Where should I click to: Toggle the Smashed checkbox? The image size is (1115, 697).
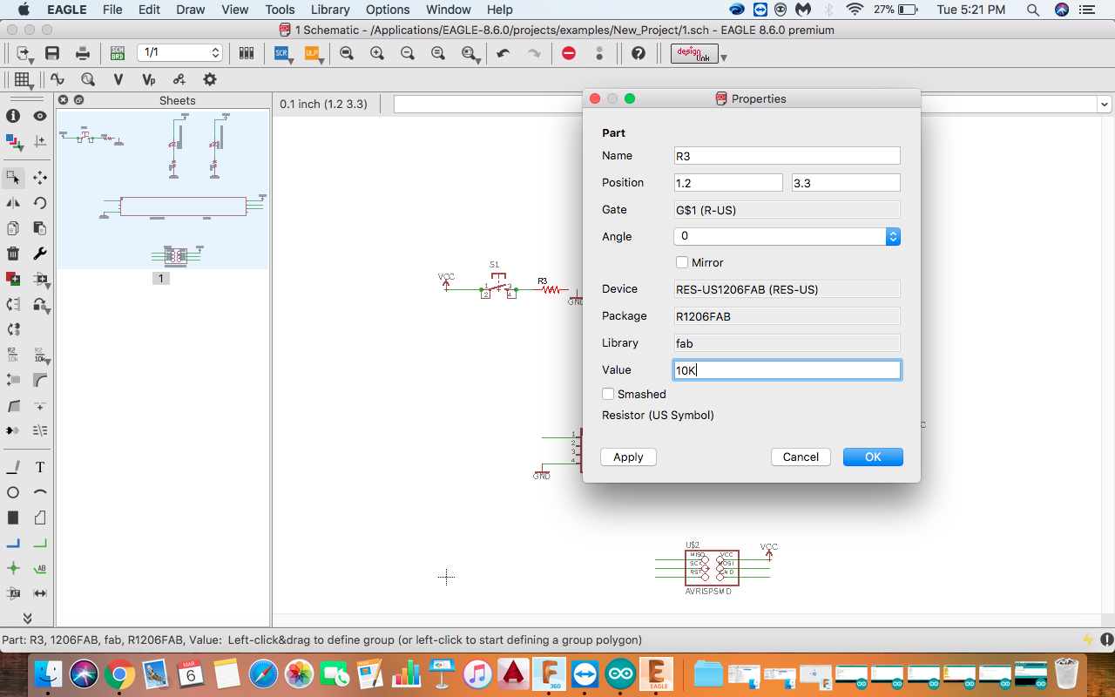click(608, 394)
